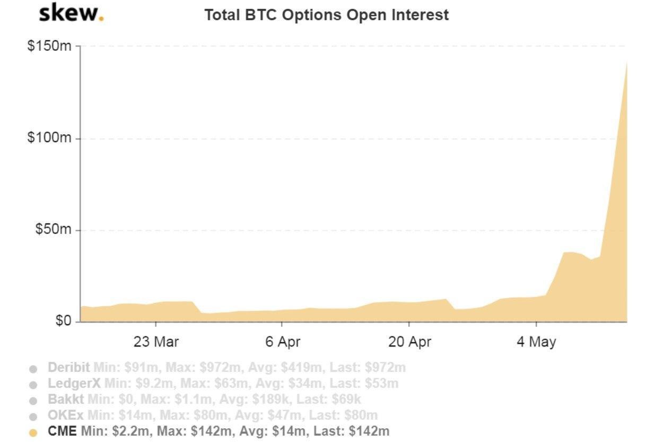The width and height of the screenshot is (664, 442).
Task: Click the $50m y-axis label
Action: click(x=53, y=230)
